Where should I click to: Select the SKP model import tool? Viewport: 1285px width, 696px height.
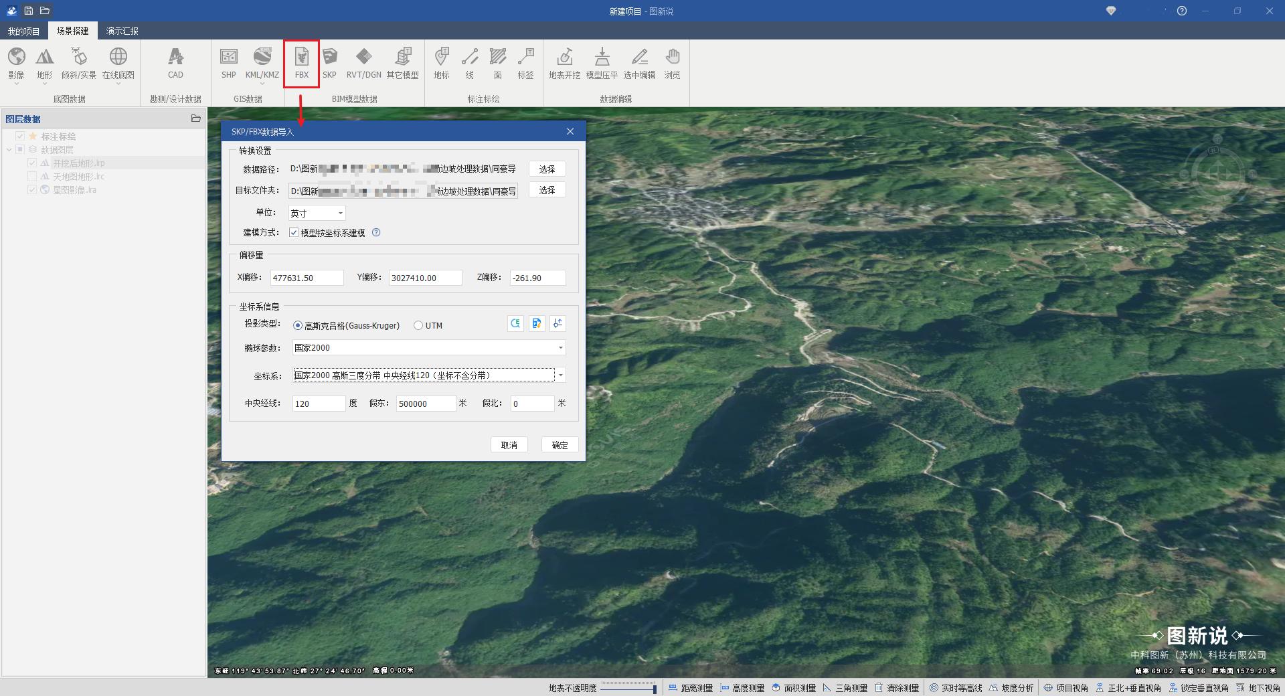point(329,63)
